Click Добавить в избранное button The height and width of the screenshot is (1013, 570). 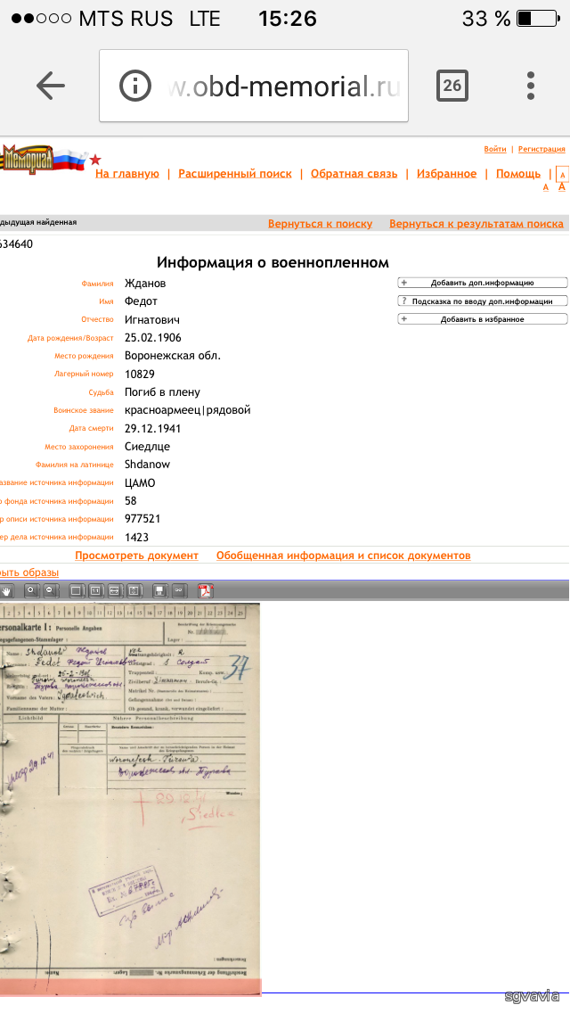click(482, 319)
